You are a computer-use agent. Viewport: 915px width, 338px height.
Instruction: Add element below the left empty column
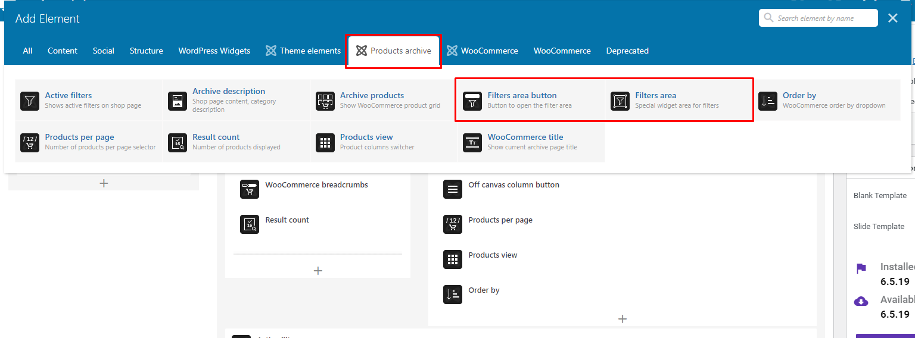(104, 183)
